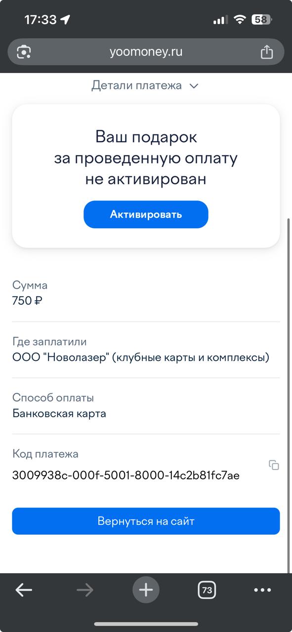Open the camera search icon in address bar
Image resolution: width=292 pixels, height=632 pixels.
point(24,52)
